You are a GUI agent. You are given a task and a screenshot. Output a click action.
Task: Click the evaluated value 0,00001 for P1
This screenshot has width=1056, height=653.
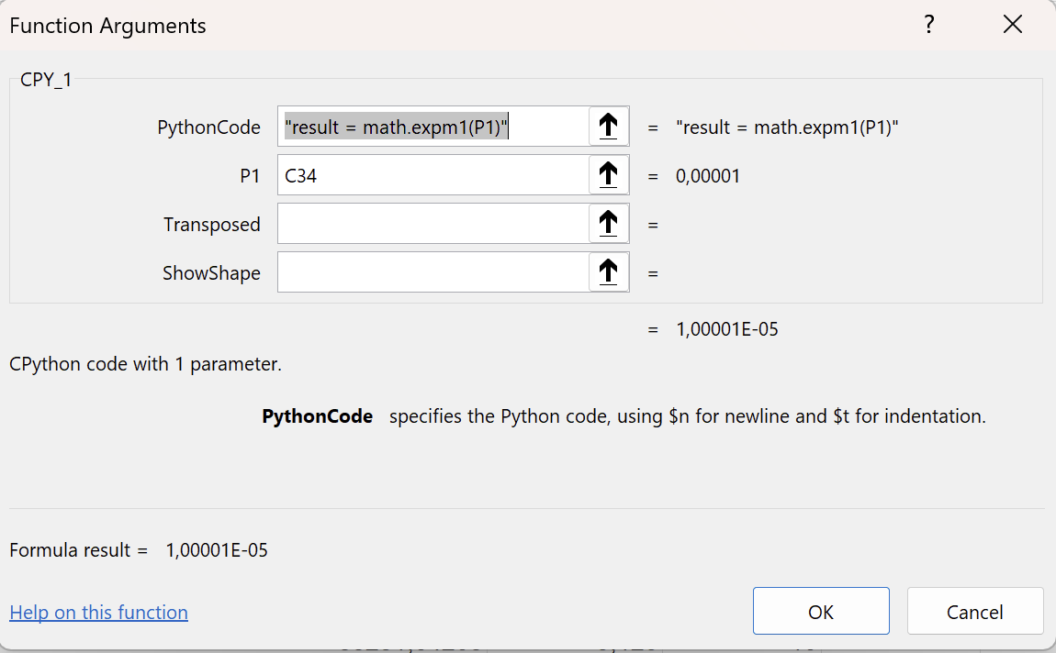(708, 176)
